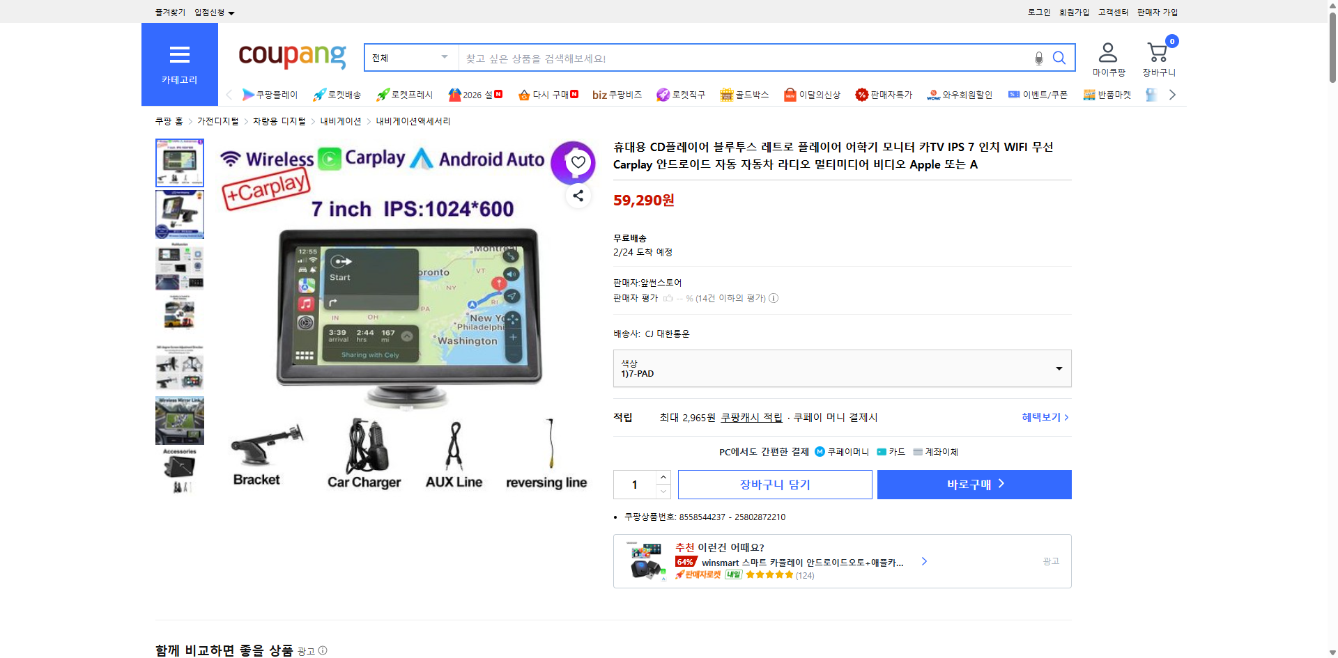Select the second product thumbnail
Screen dimensions: 1338x658
pos(179,214)
